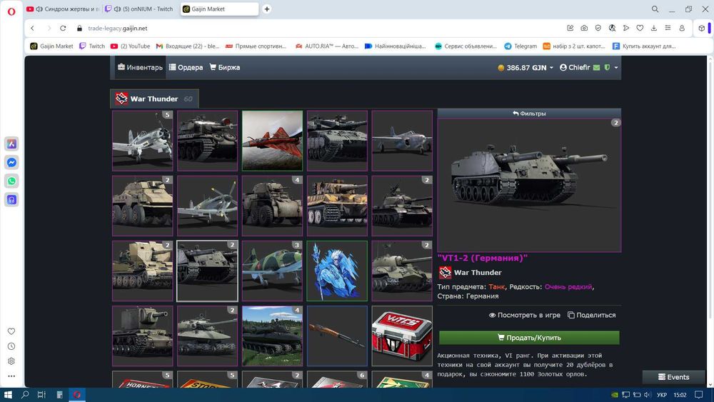The height and width of the screenshot is (402, 714).
Task: Open notification center in taskbar
Action: [699, 395]
